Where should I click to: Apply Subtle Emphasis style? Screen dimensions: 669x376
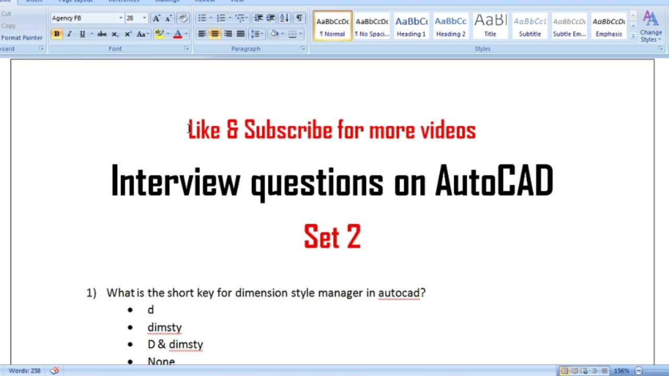(x=569, y=26)
